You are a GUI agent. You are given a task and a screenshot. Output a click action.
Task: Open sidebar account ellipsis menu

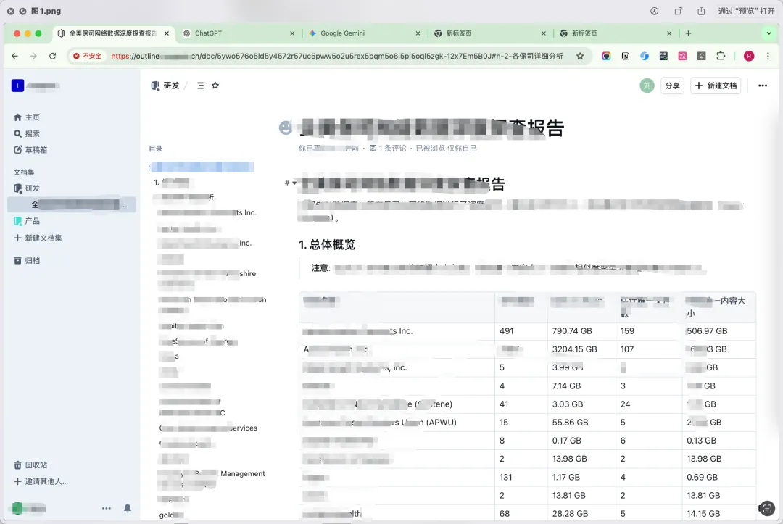[x=107, y=508]
